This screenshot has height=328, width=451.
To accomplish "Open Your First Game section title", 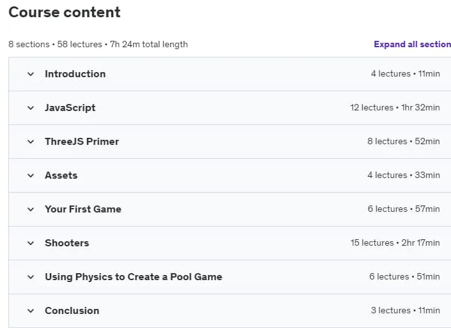I will [x=83, y=209].
